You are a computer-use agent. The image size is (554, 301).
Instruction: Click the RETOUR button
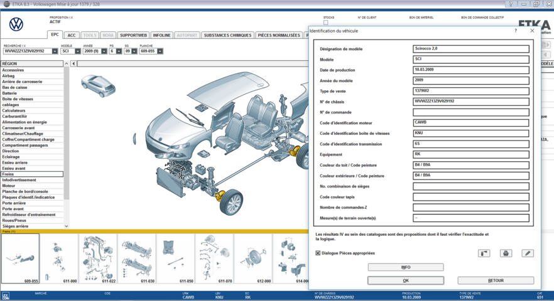[496, 280]
